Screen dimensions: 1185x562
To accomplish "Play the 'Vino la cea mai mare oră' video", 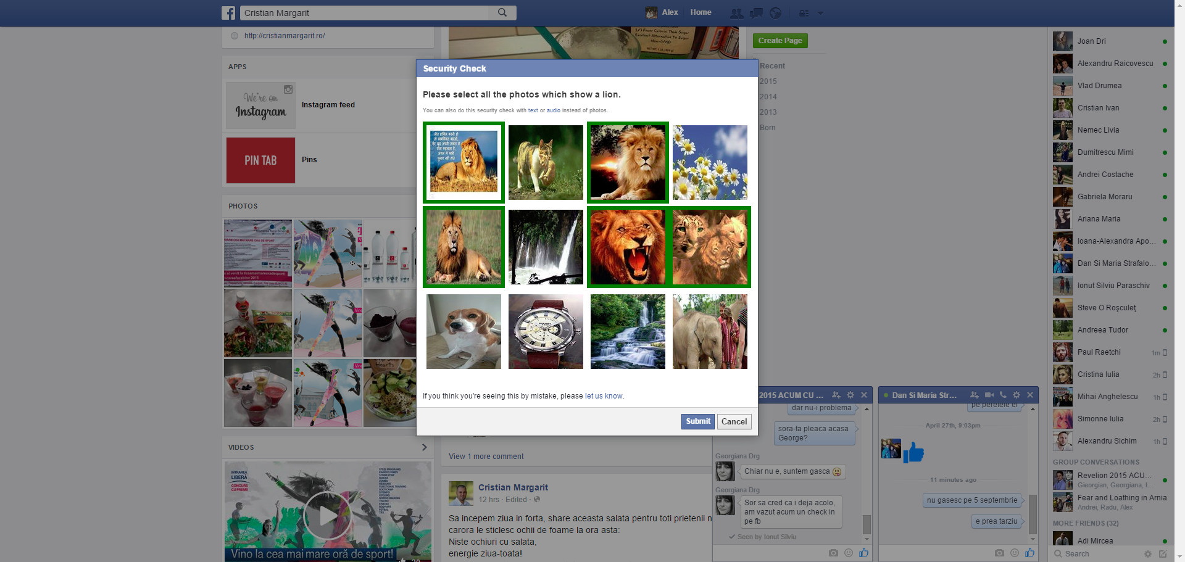I will [328, 515].
